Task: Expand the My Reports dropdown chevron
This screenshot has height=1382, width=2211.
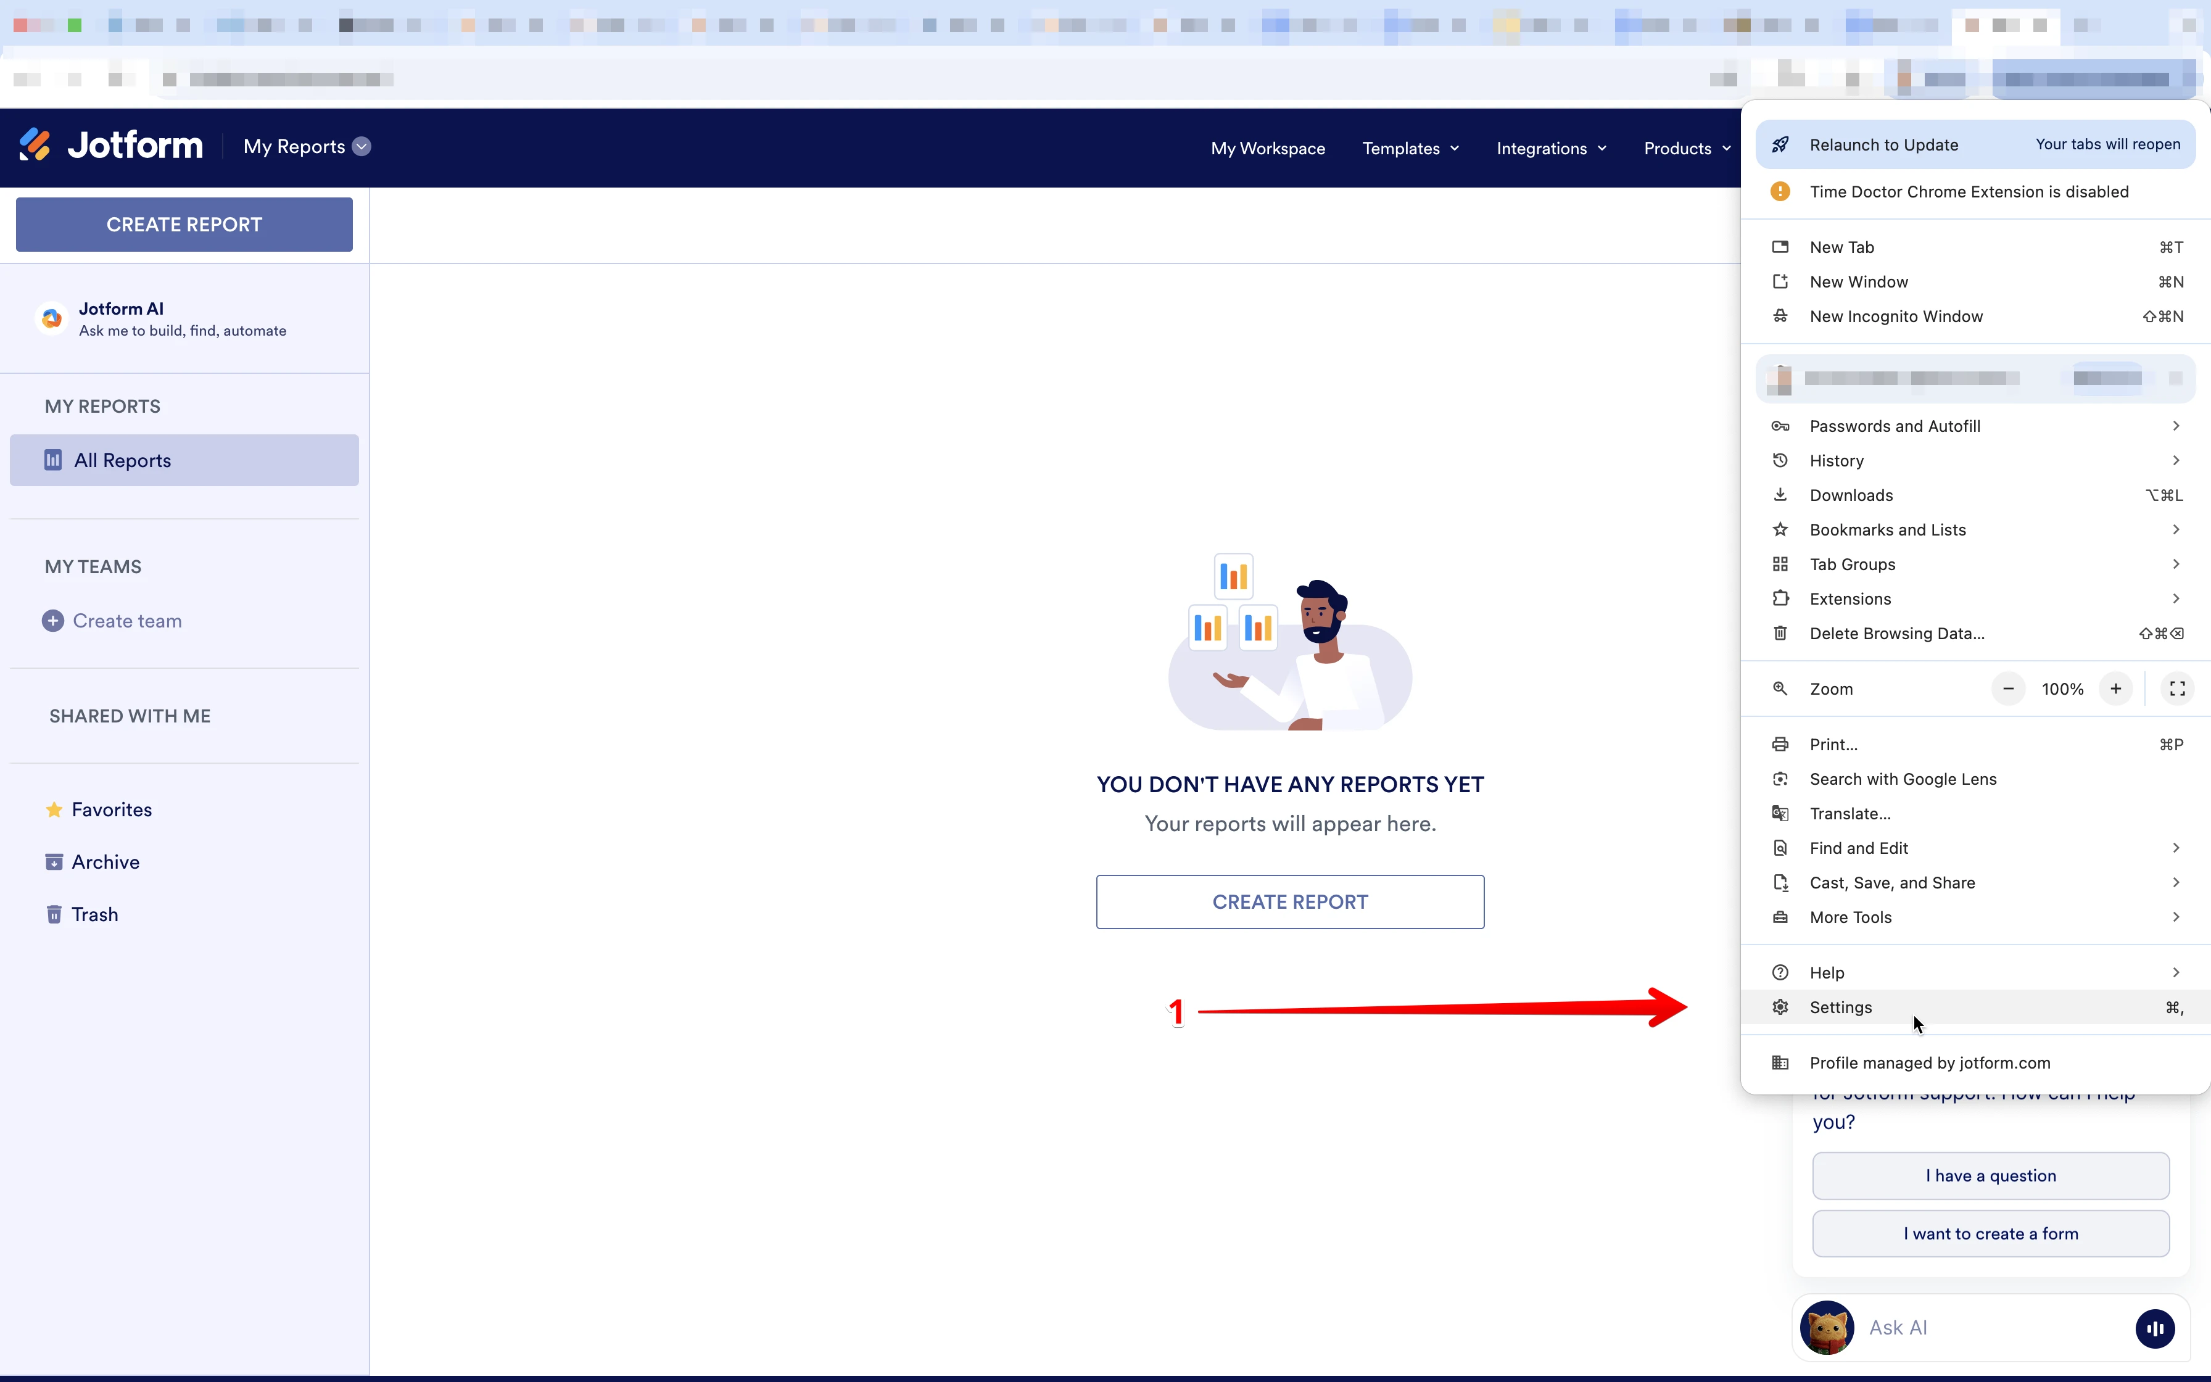Action: 362,146
